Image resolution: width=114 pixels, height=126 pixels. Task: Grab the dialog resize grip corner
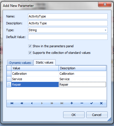coord(109,119)
